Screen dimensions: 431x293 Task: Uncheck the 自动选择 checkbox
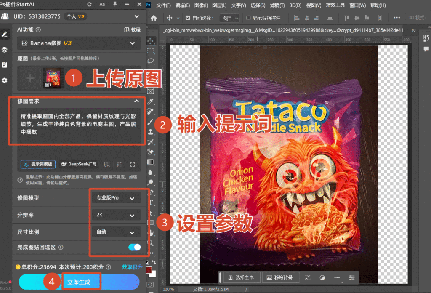click(x=188, y=18)
